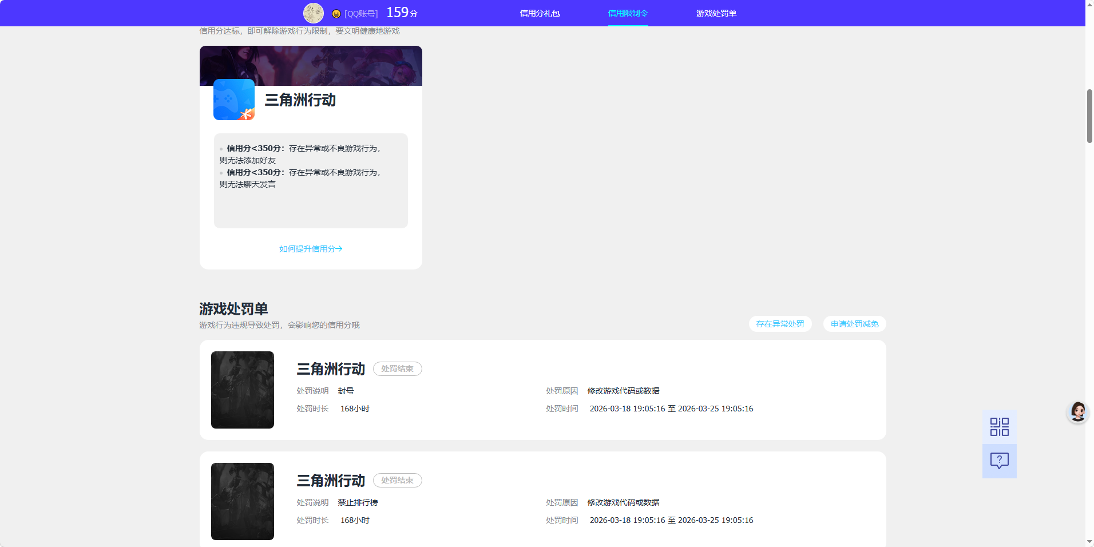
Task: Click the 存在异常处罚 button
Action: 780,324
